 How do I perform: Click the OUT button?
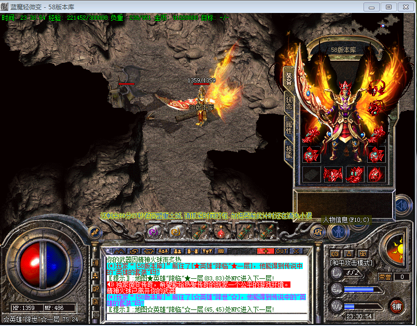pos(281,251)
